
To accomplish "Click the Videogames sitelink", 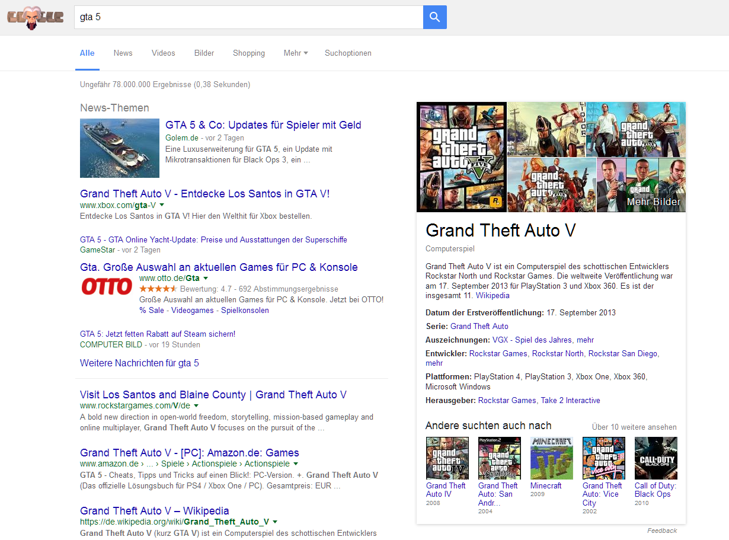I will click(x=193, y=310).
